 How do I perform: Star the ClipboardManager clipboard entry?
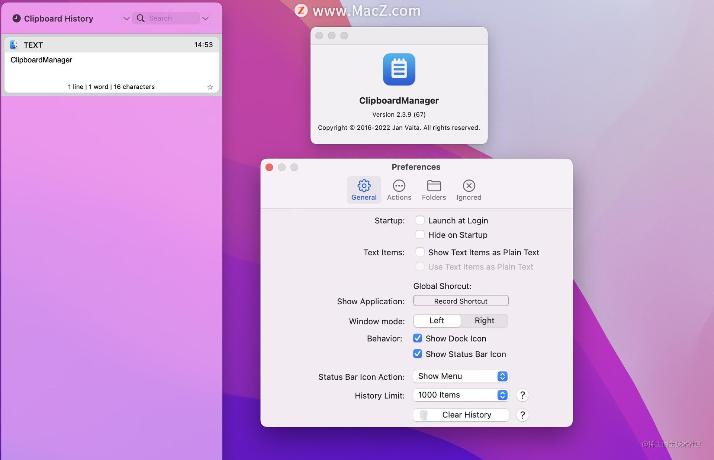point(210,87)
